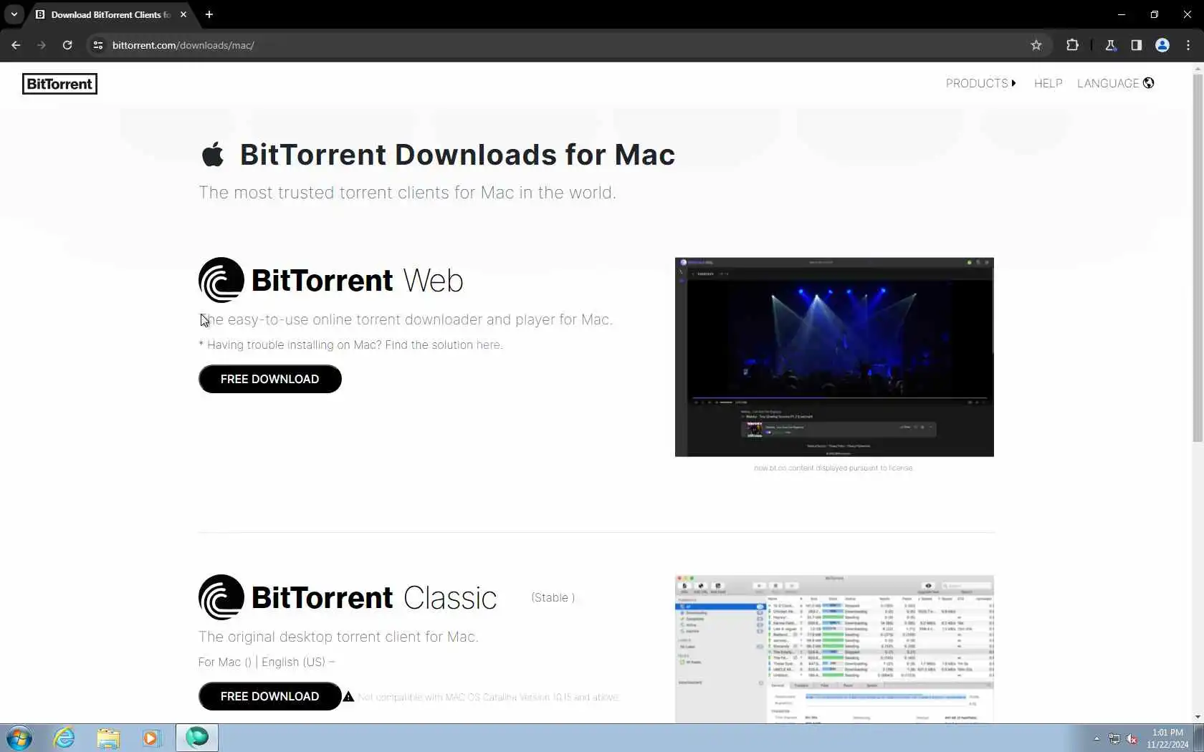Image resolution: width=1204 pixels, height=752 pixels.
Task: Open the taskbar clock and date
Action: [x=1167, y=738]
